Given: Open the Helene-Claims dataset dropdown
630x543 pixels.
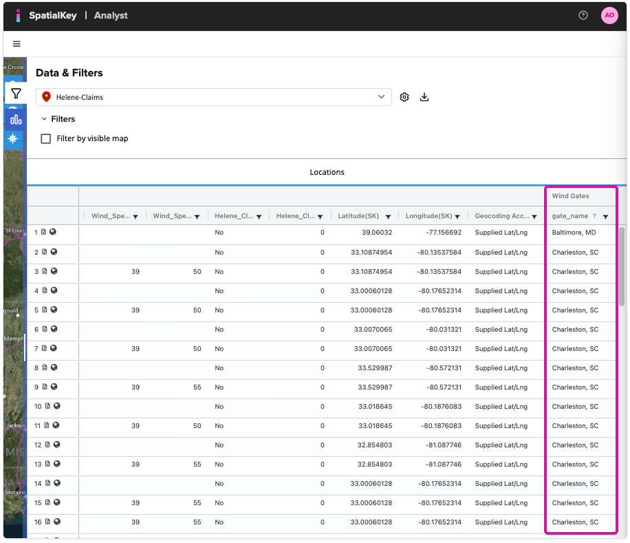Looking at the screenshot, I should pyautogui.click(x=213, y=97).
